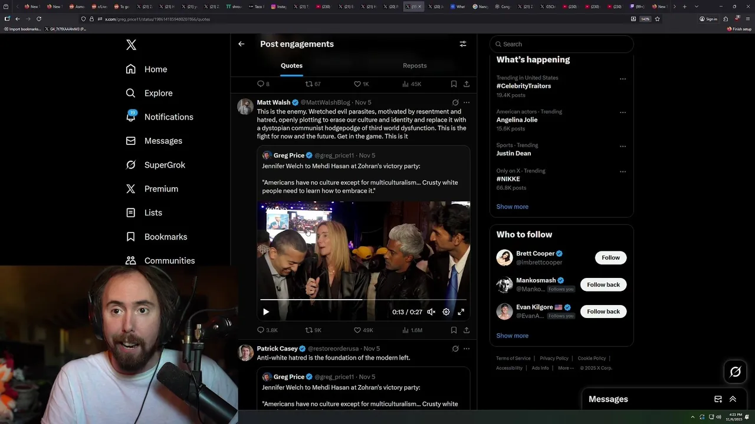
Task: Repost the top post with 67 reposts
Action: 313,84
